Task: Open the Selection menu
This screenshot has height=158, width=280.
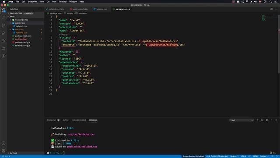Action: (x=32, y=2)
